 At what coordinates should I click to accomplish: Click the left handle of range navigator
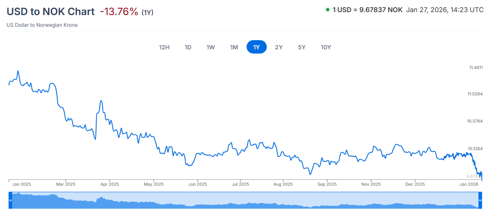10,200
